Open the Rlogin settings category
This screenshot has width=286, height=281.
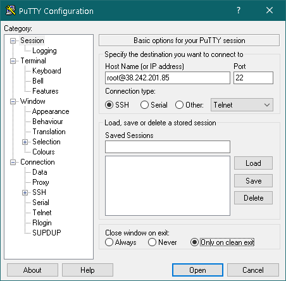pos(42,223)
